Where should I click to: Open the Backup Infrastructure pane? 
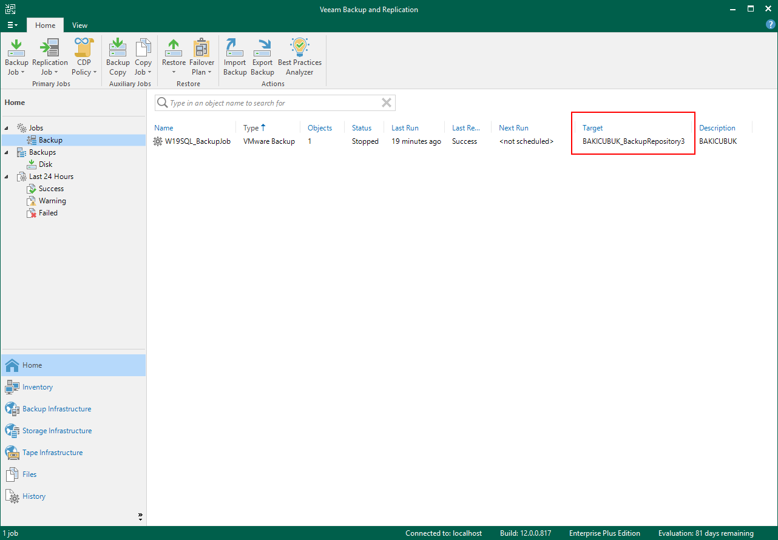pyautogui.click(x=73, y=409)
